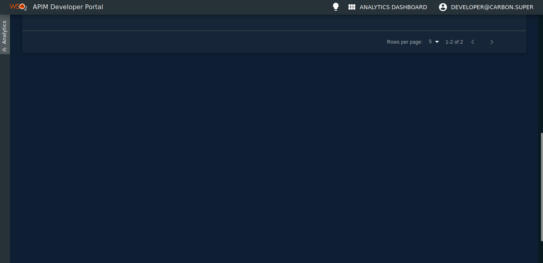Go to next page of table
The height and width of the screenshot is (263, 543).
point(492,42)
